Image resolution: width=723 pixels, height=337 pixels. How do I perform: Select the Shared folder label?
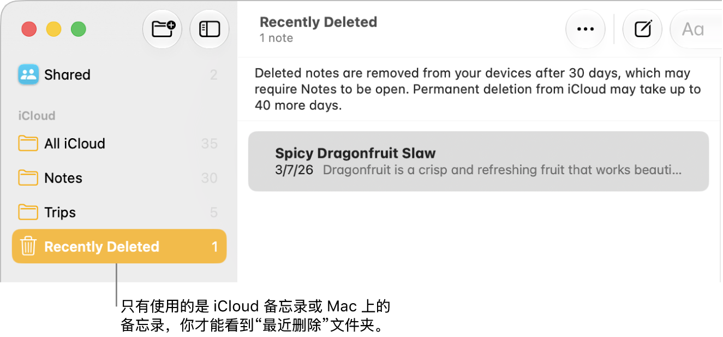pos(67,75)
